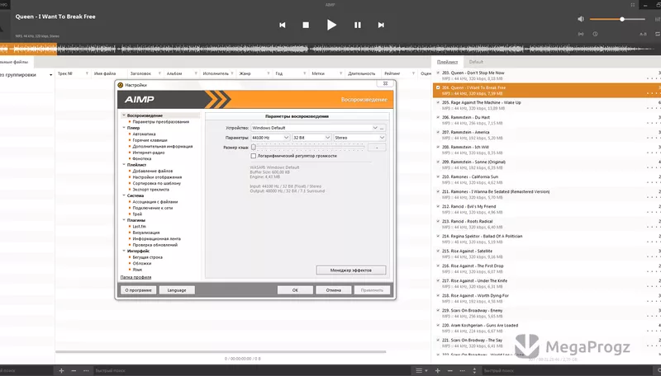
Task: Open playlist bottom three-dots menu
Action: tap(462, 370)
